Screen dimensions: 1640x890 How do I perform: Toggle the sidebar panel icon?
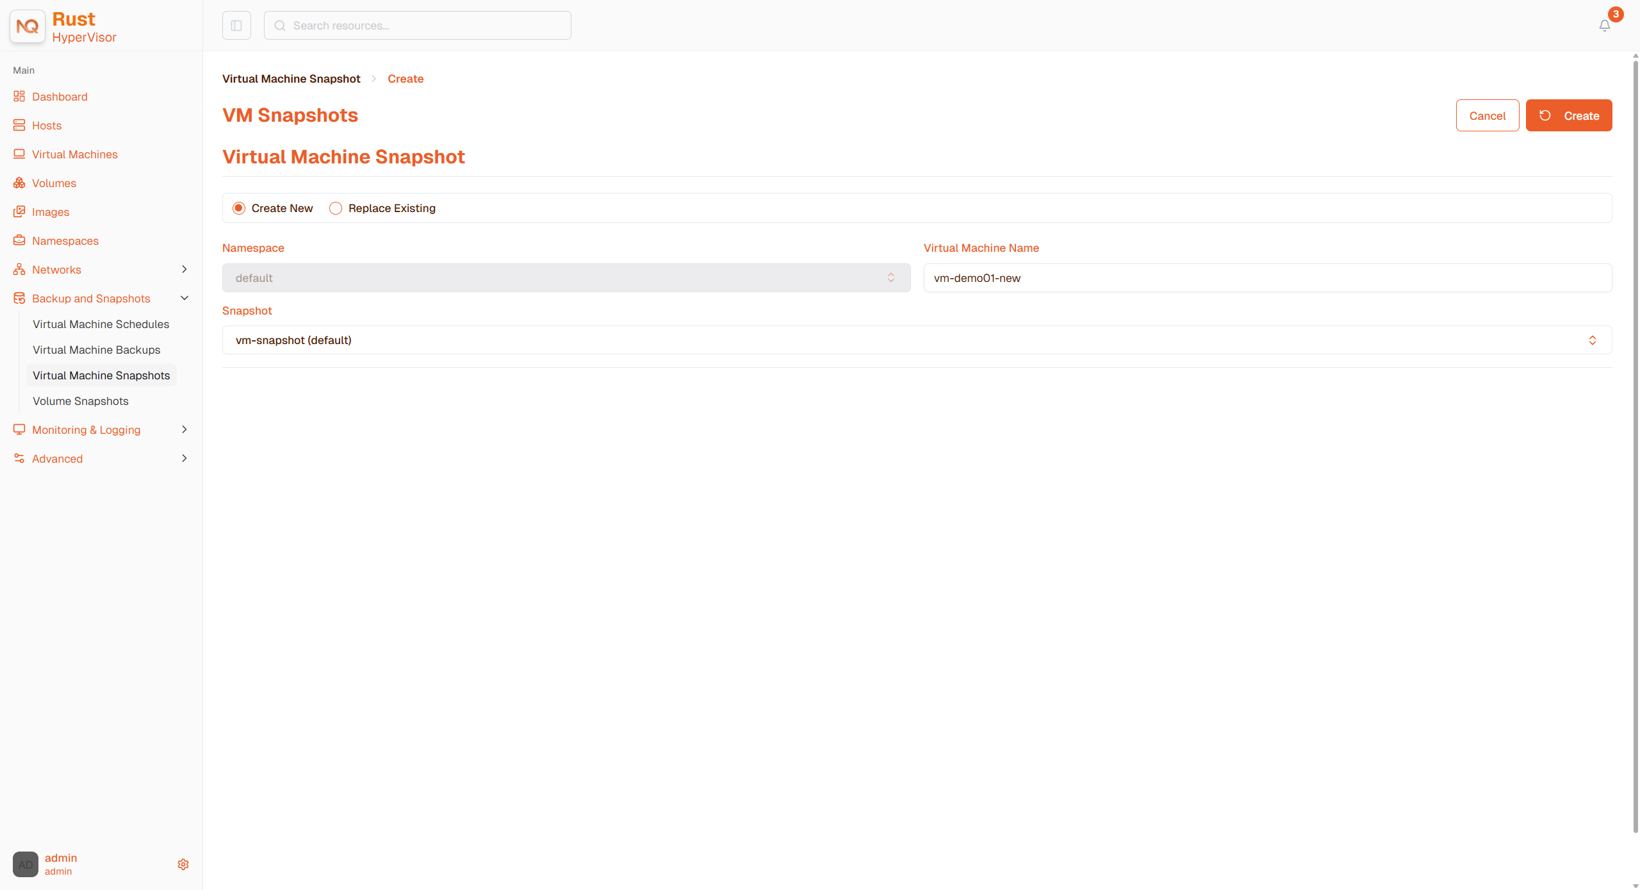tap(236, 26)
